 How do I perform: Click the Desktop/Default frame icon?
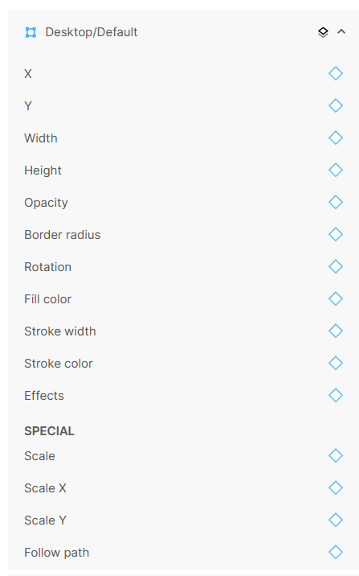31,32
